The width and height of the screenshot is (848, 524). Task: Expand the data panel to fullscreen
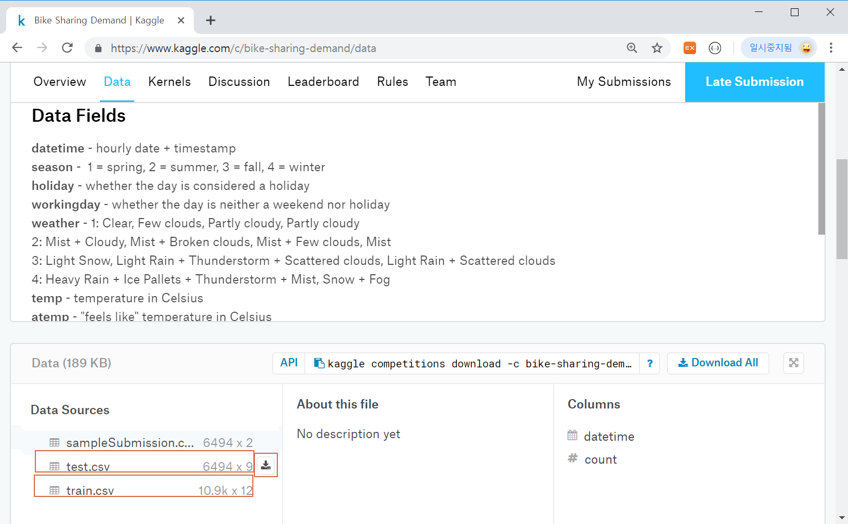[793, 363]
